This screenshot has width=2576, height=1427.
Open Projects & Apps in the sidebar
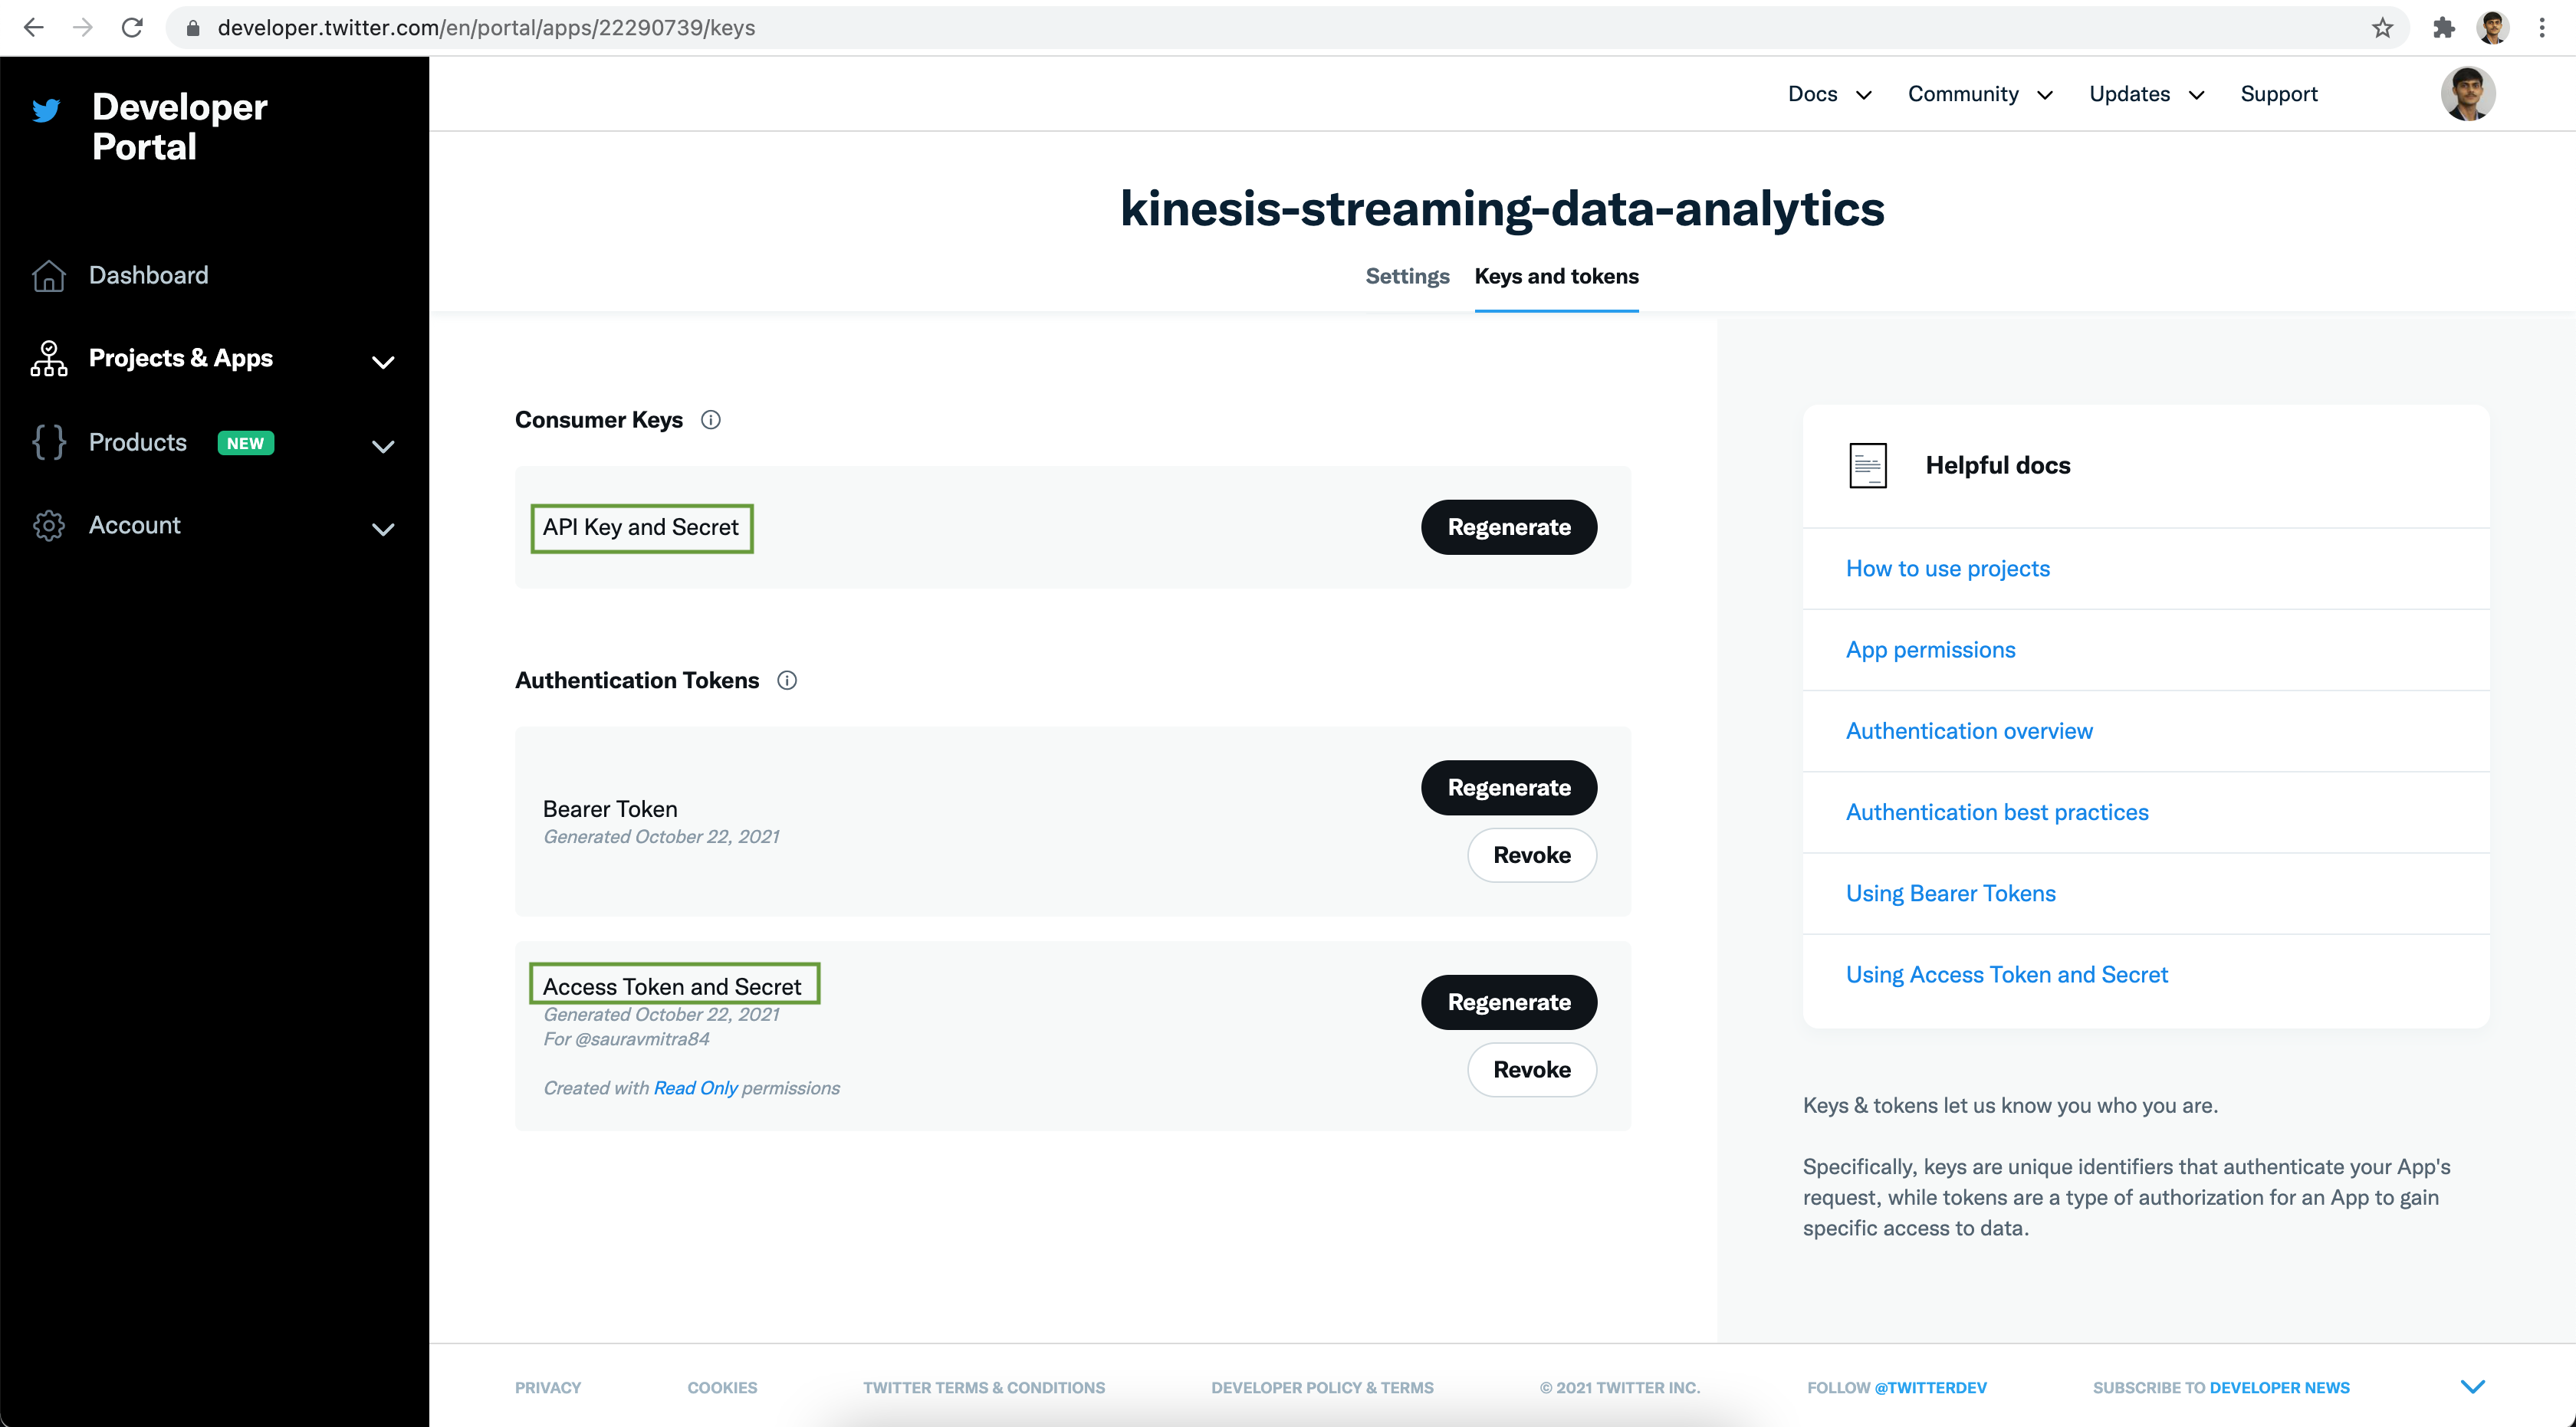tap(180, 359)
